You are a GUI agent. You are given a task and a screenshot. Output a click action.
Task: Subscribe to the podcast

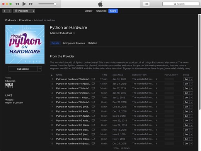pyautogui.click(x=23, y=69)
